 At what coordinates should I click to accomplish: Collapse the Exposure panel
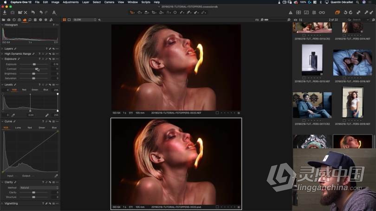tap(2, 59)
